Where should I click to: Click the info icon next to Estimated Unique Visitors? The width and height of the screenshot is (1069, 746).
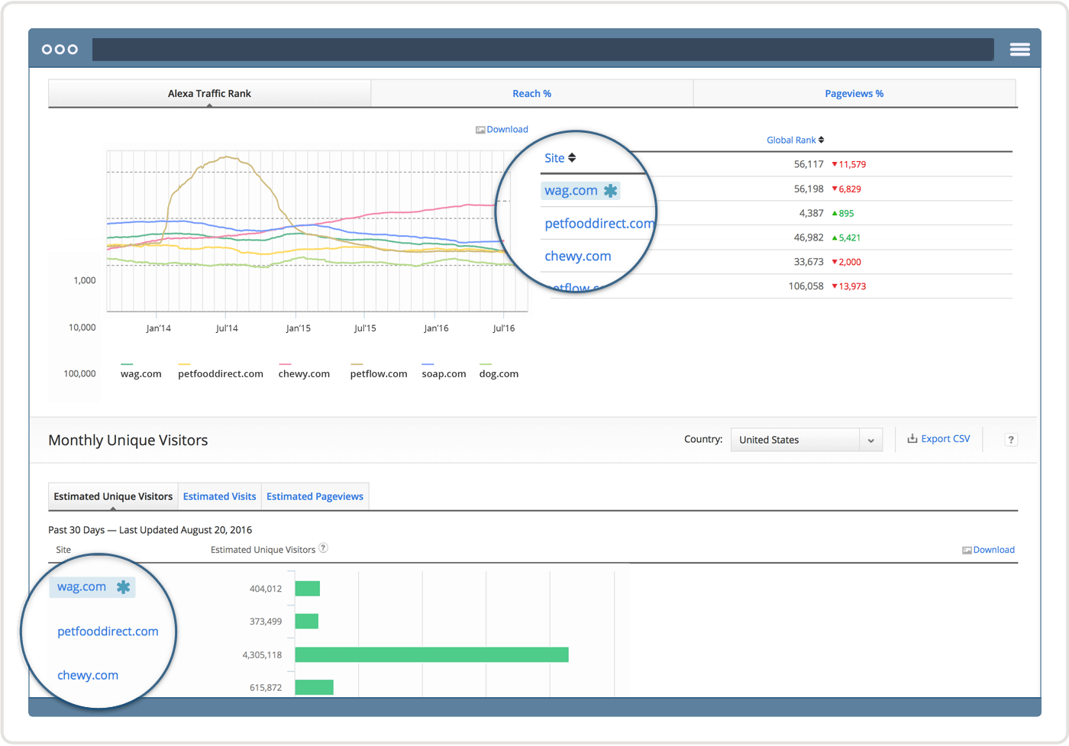click(x=324, y=548)
